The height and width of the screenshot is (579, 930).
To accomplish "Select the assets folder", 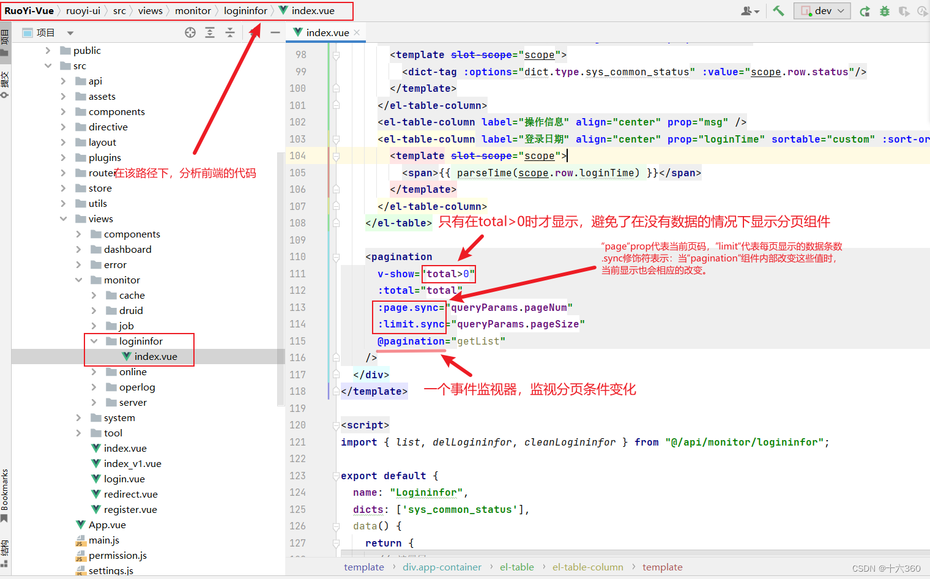I will click(102, 96).
